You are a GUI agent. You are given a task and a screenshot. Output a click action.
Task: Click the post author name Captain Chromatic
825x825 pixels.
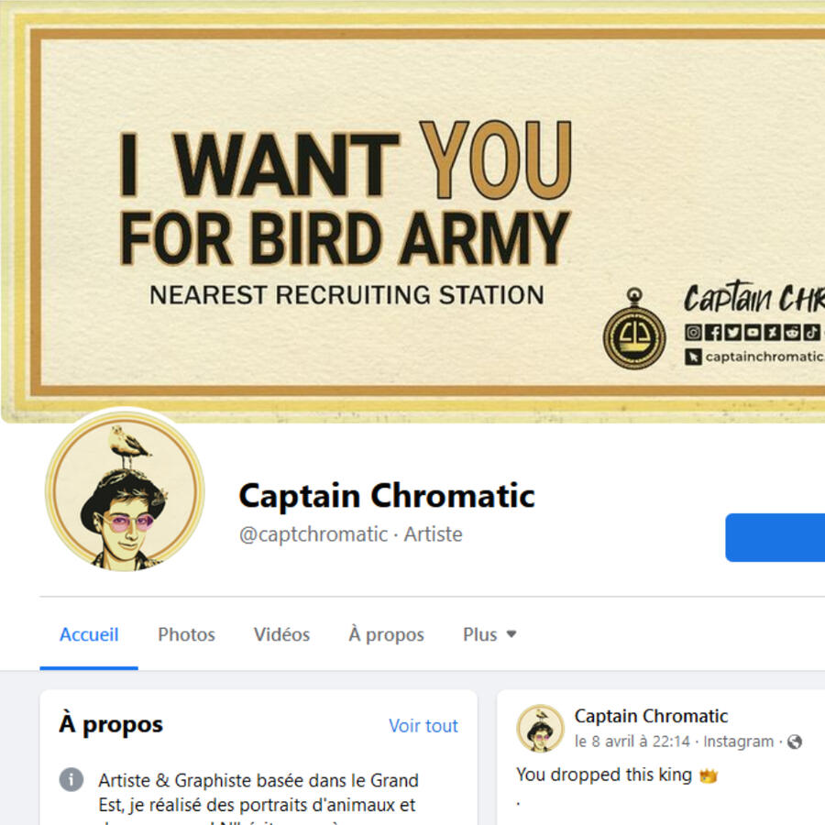[651, 716]
